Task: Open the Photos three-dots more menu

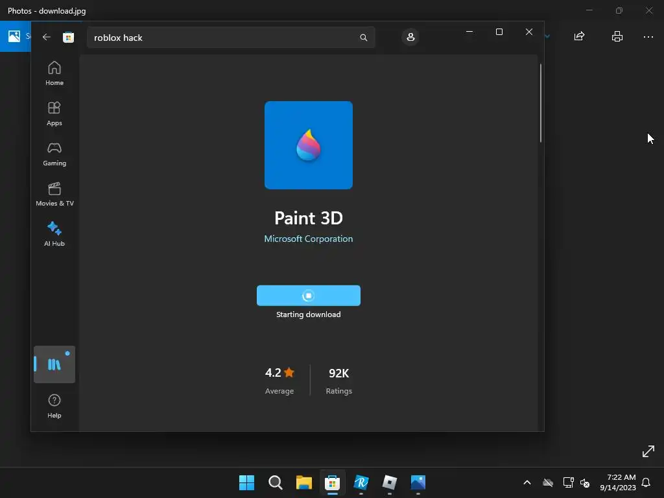Action: coord(648,37)
